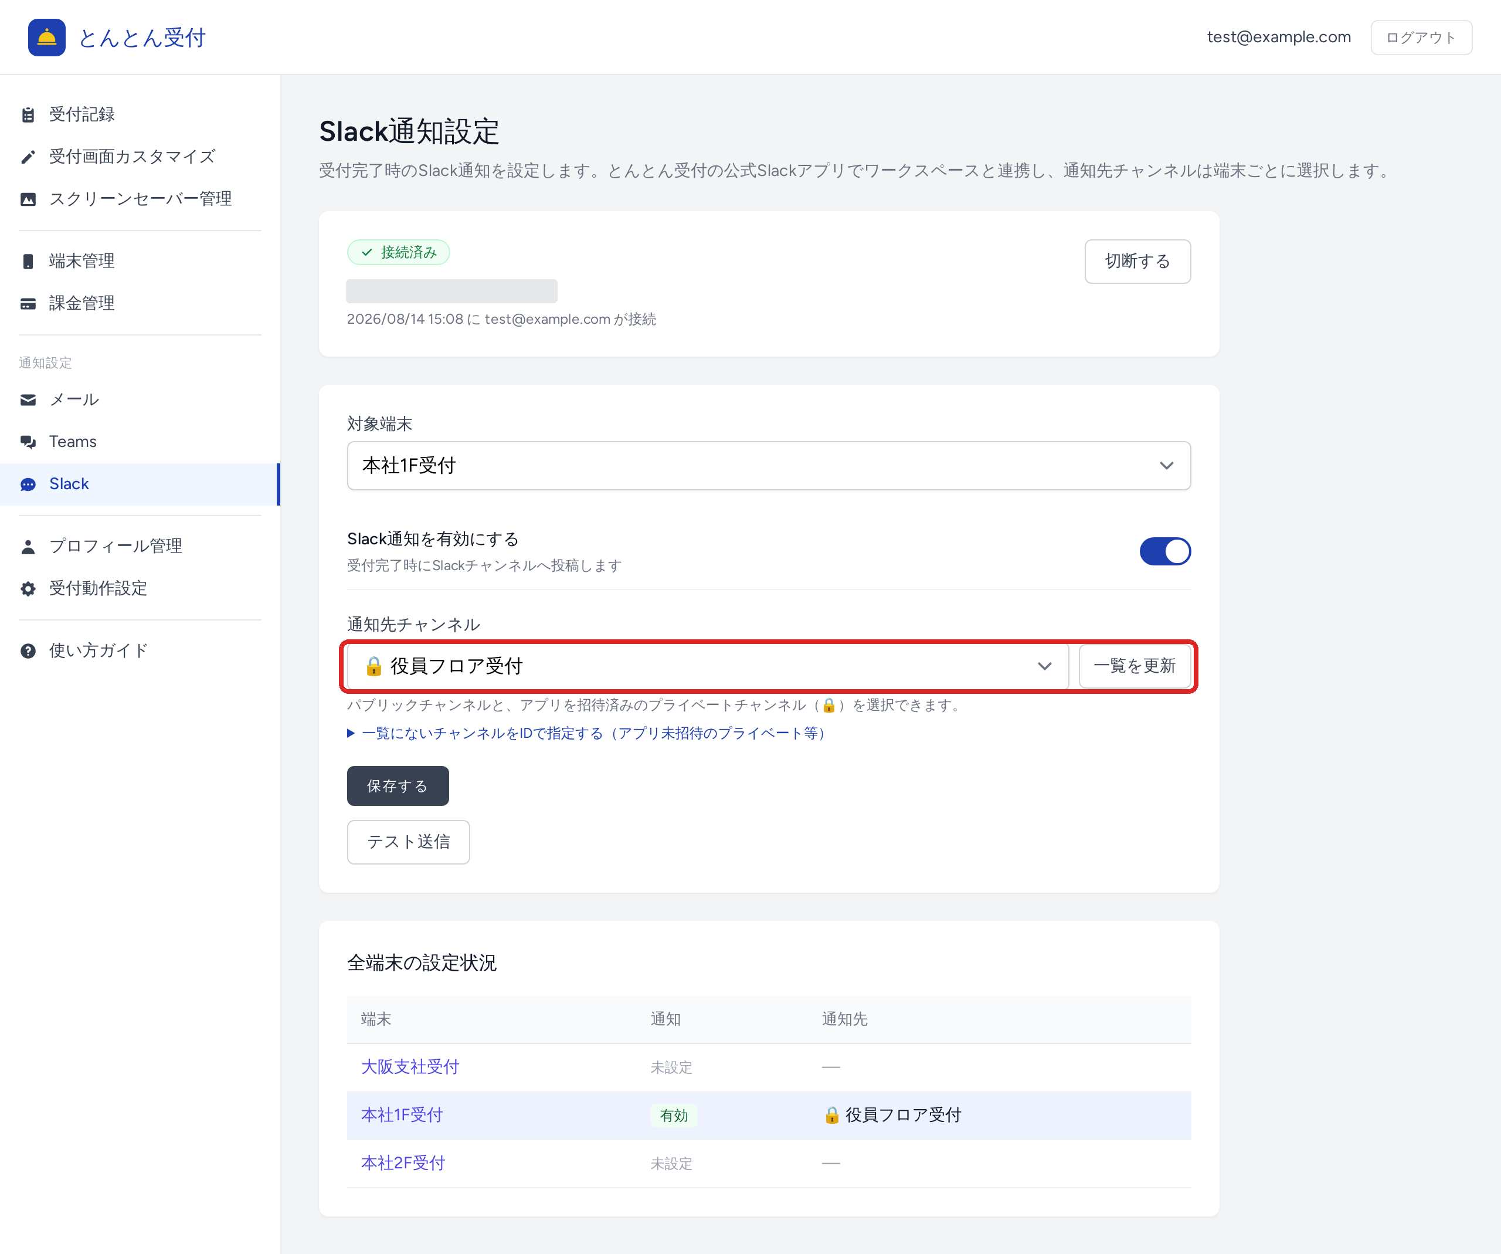Click the Slack通知設定 page heading
1501x1254 pixels.
coord(409,131)
